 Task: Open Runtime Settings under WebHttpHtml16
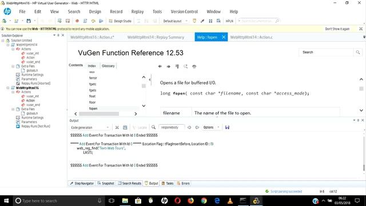(32, 118)
